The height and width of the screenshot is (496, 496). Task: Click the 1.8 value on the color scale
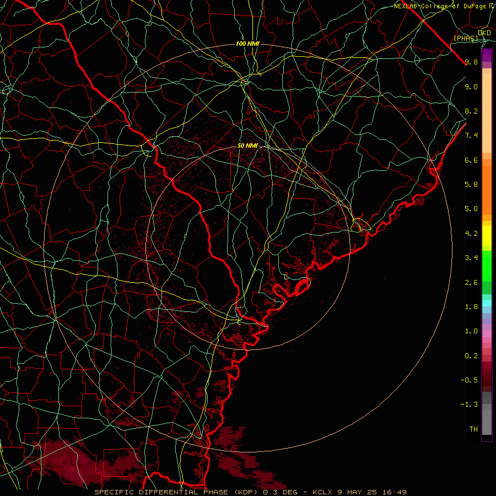click(471, 307)
